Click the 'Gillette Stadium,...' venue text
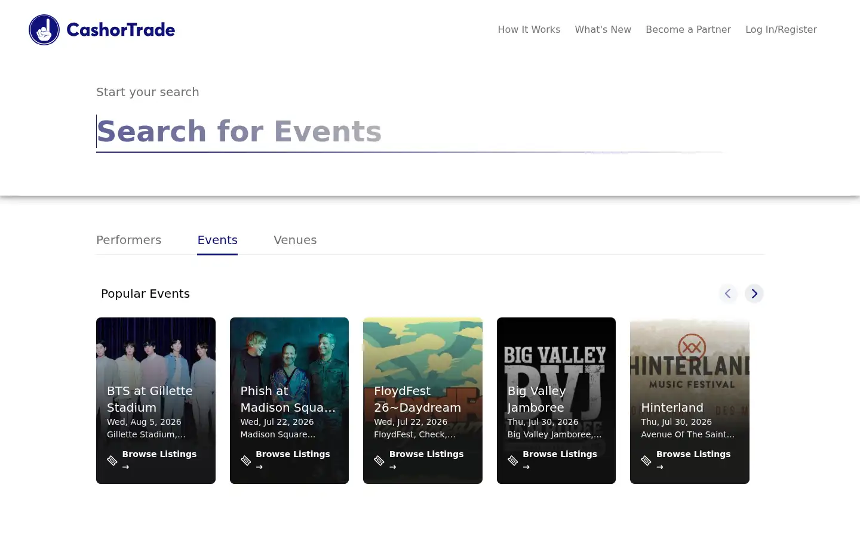 [146, 434]
